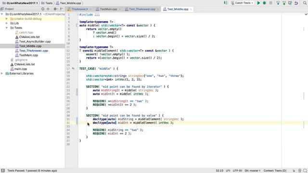308x173 pixels.
Task: Click the Build (down-arrow binary) icon
Action: point(226,3)
